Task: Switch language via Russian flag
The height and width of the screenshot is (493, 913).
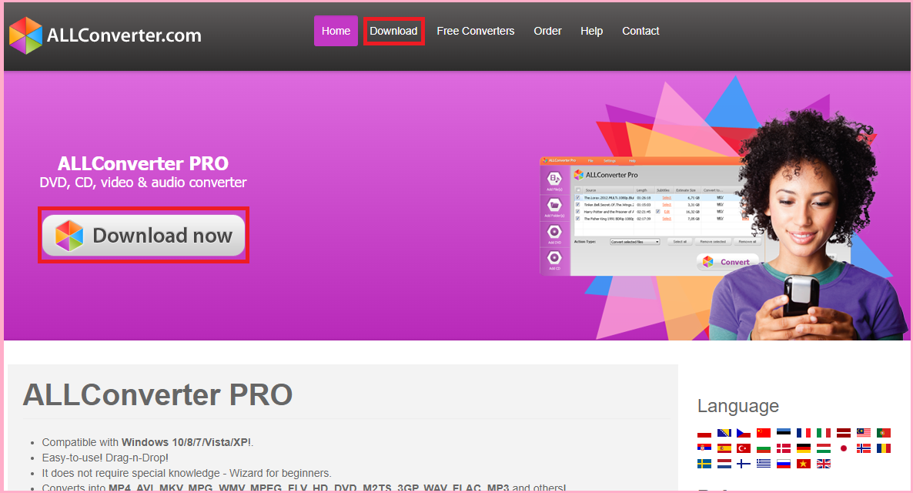Action: [x=784, y=464]
